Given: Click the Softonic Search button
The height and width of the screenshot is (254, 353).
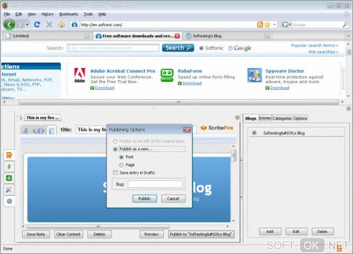Looking at the screenshot, I should 178,48.
